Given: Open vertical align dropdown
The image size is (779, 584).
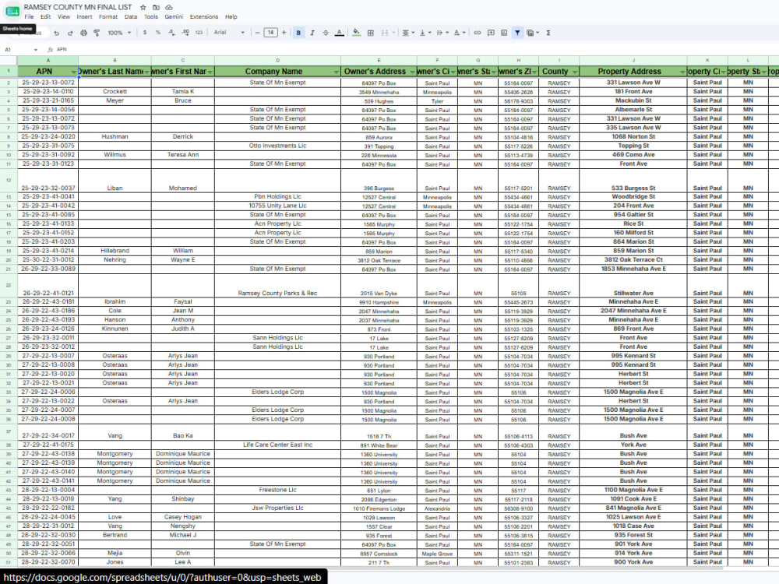Looking at the screenshot, I should [425, 33].
